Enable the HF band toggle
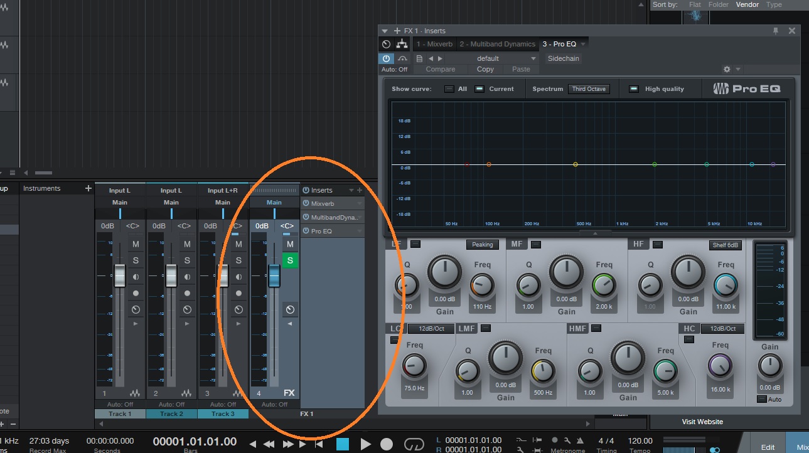Screen dimensions: 809x453 [x=658, y=244]
